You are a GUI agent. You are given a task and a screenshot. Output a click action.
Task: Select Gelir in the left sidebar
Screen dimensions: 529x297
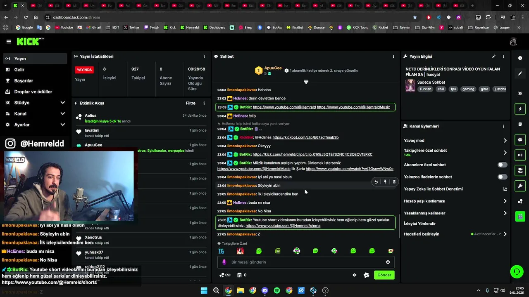click(x=35, y=70)
